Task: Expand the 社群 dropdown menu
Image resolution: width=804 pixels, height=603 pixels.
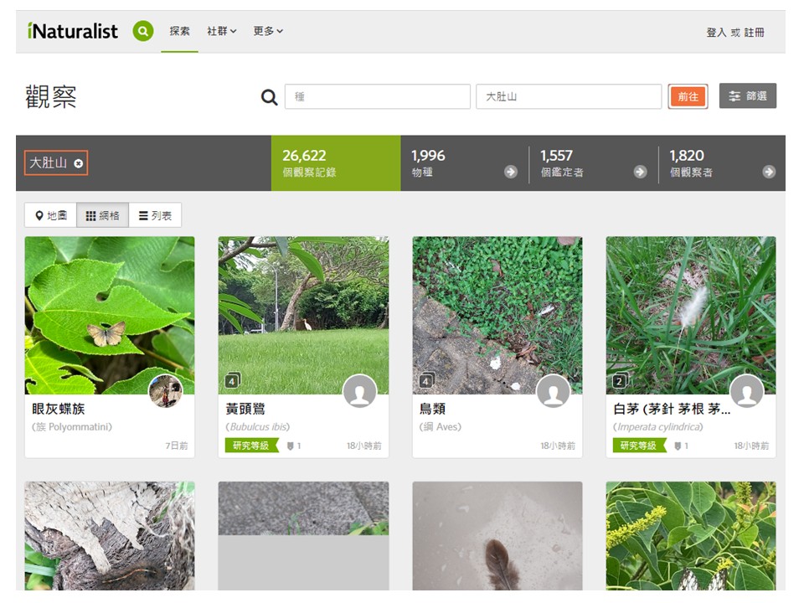Action: point(222,31)
